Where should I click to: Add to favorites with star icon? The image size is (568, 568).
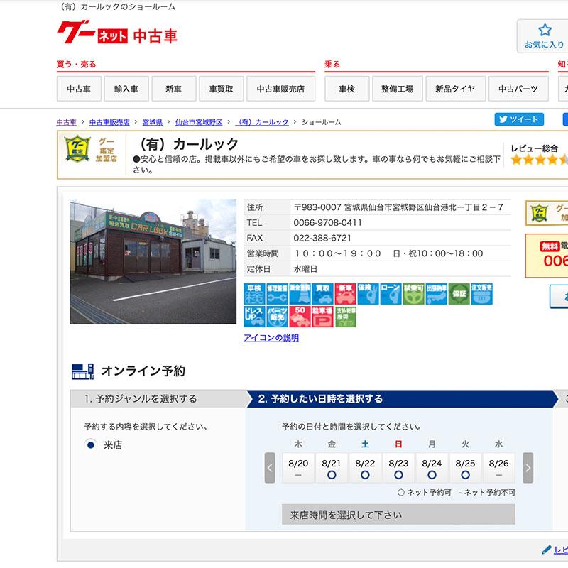544,36
